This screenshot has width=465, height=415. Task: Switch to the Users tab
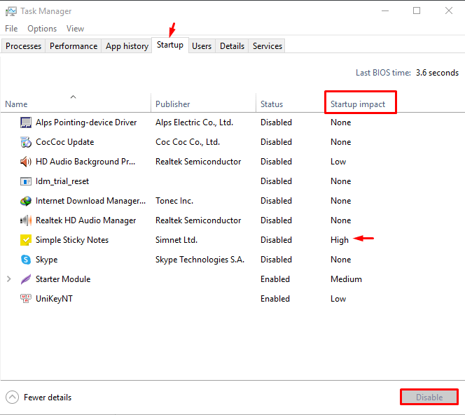coord(202,46)
